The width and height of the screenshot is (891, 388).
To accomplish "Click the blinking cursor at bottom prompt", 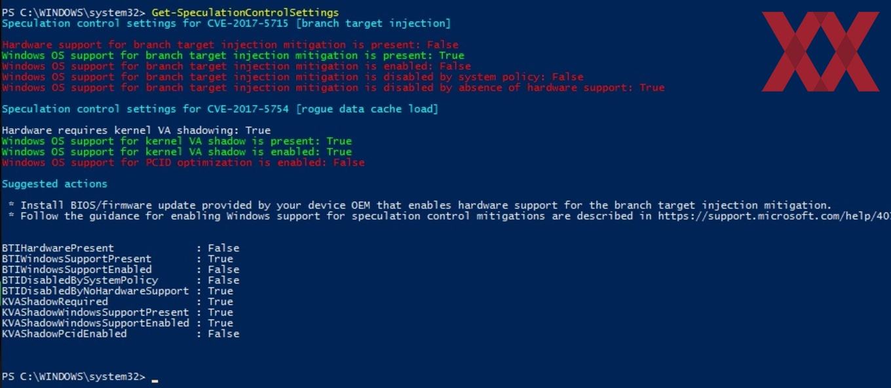I will point(155,379).
